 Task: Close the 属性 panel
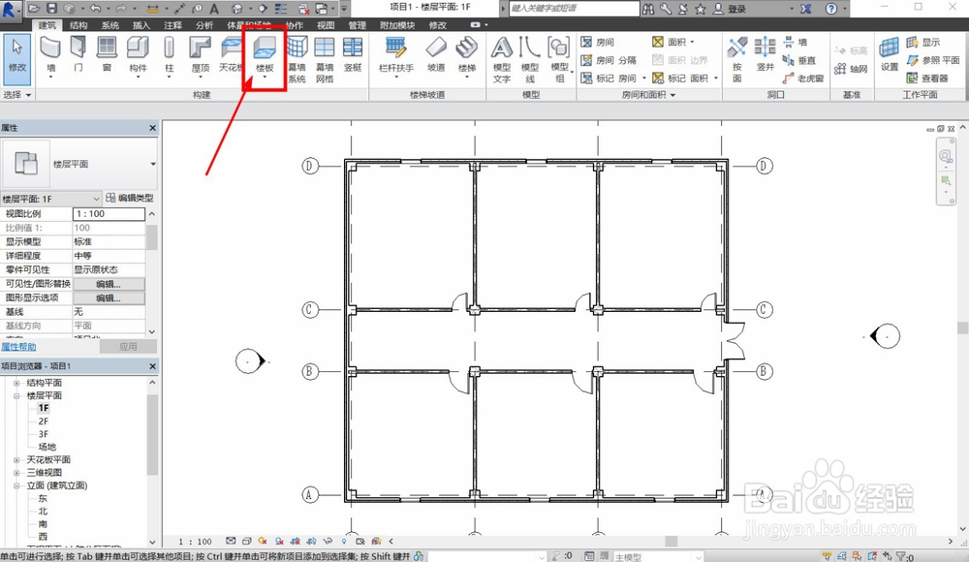click(153, 128)
